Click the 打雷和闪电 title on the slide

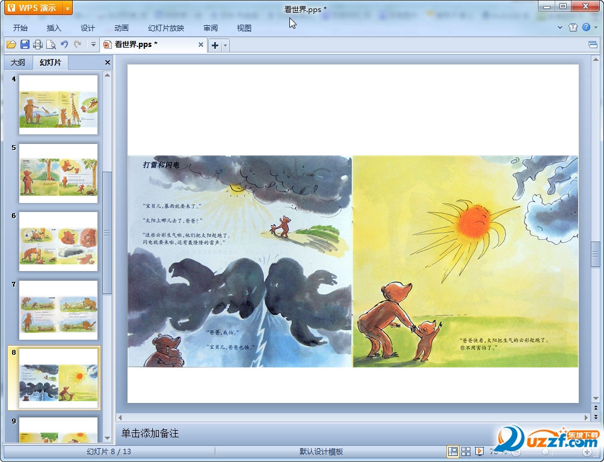(x=161, y=165)
